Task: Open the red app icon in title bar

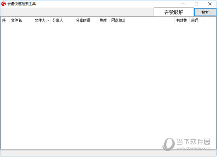Action: click(x=4, y=4)
